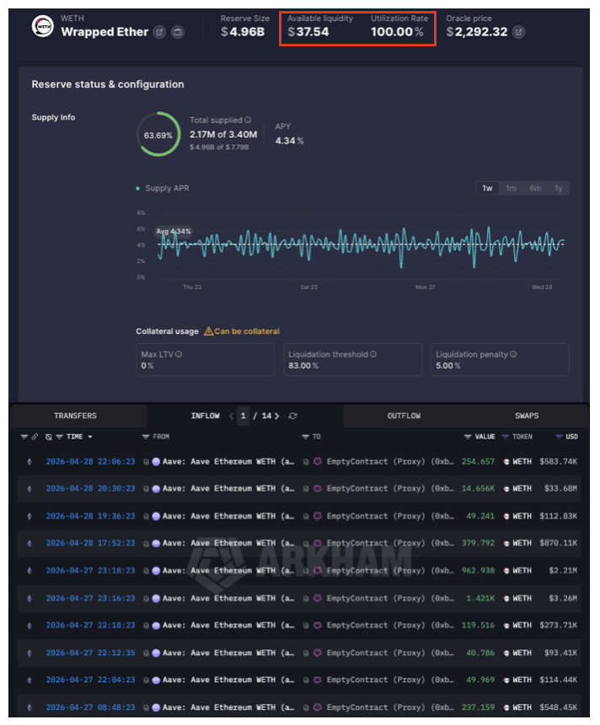Filter by VALUE column icon
Image resolution: width=600 pixels, height=725 pixels.
pos(468,437)
